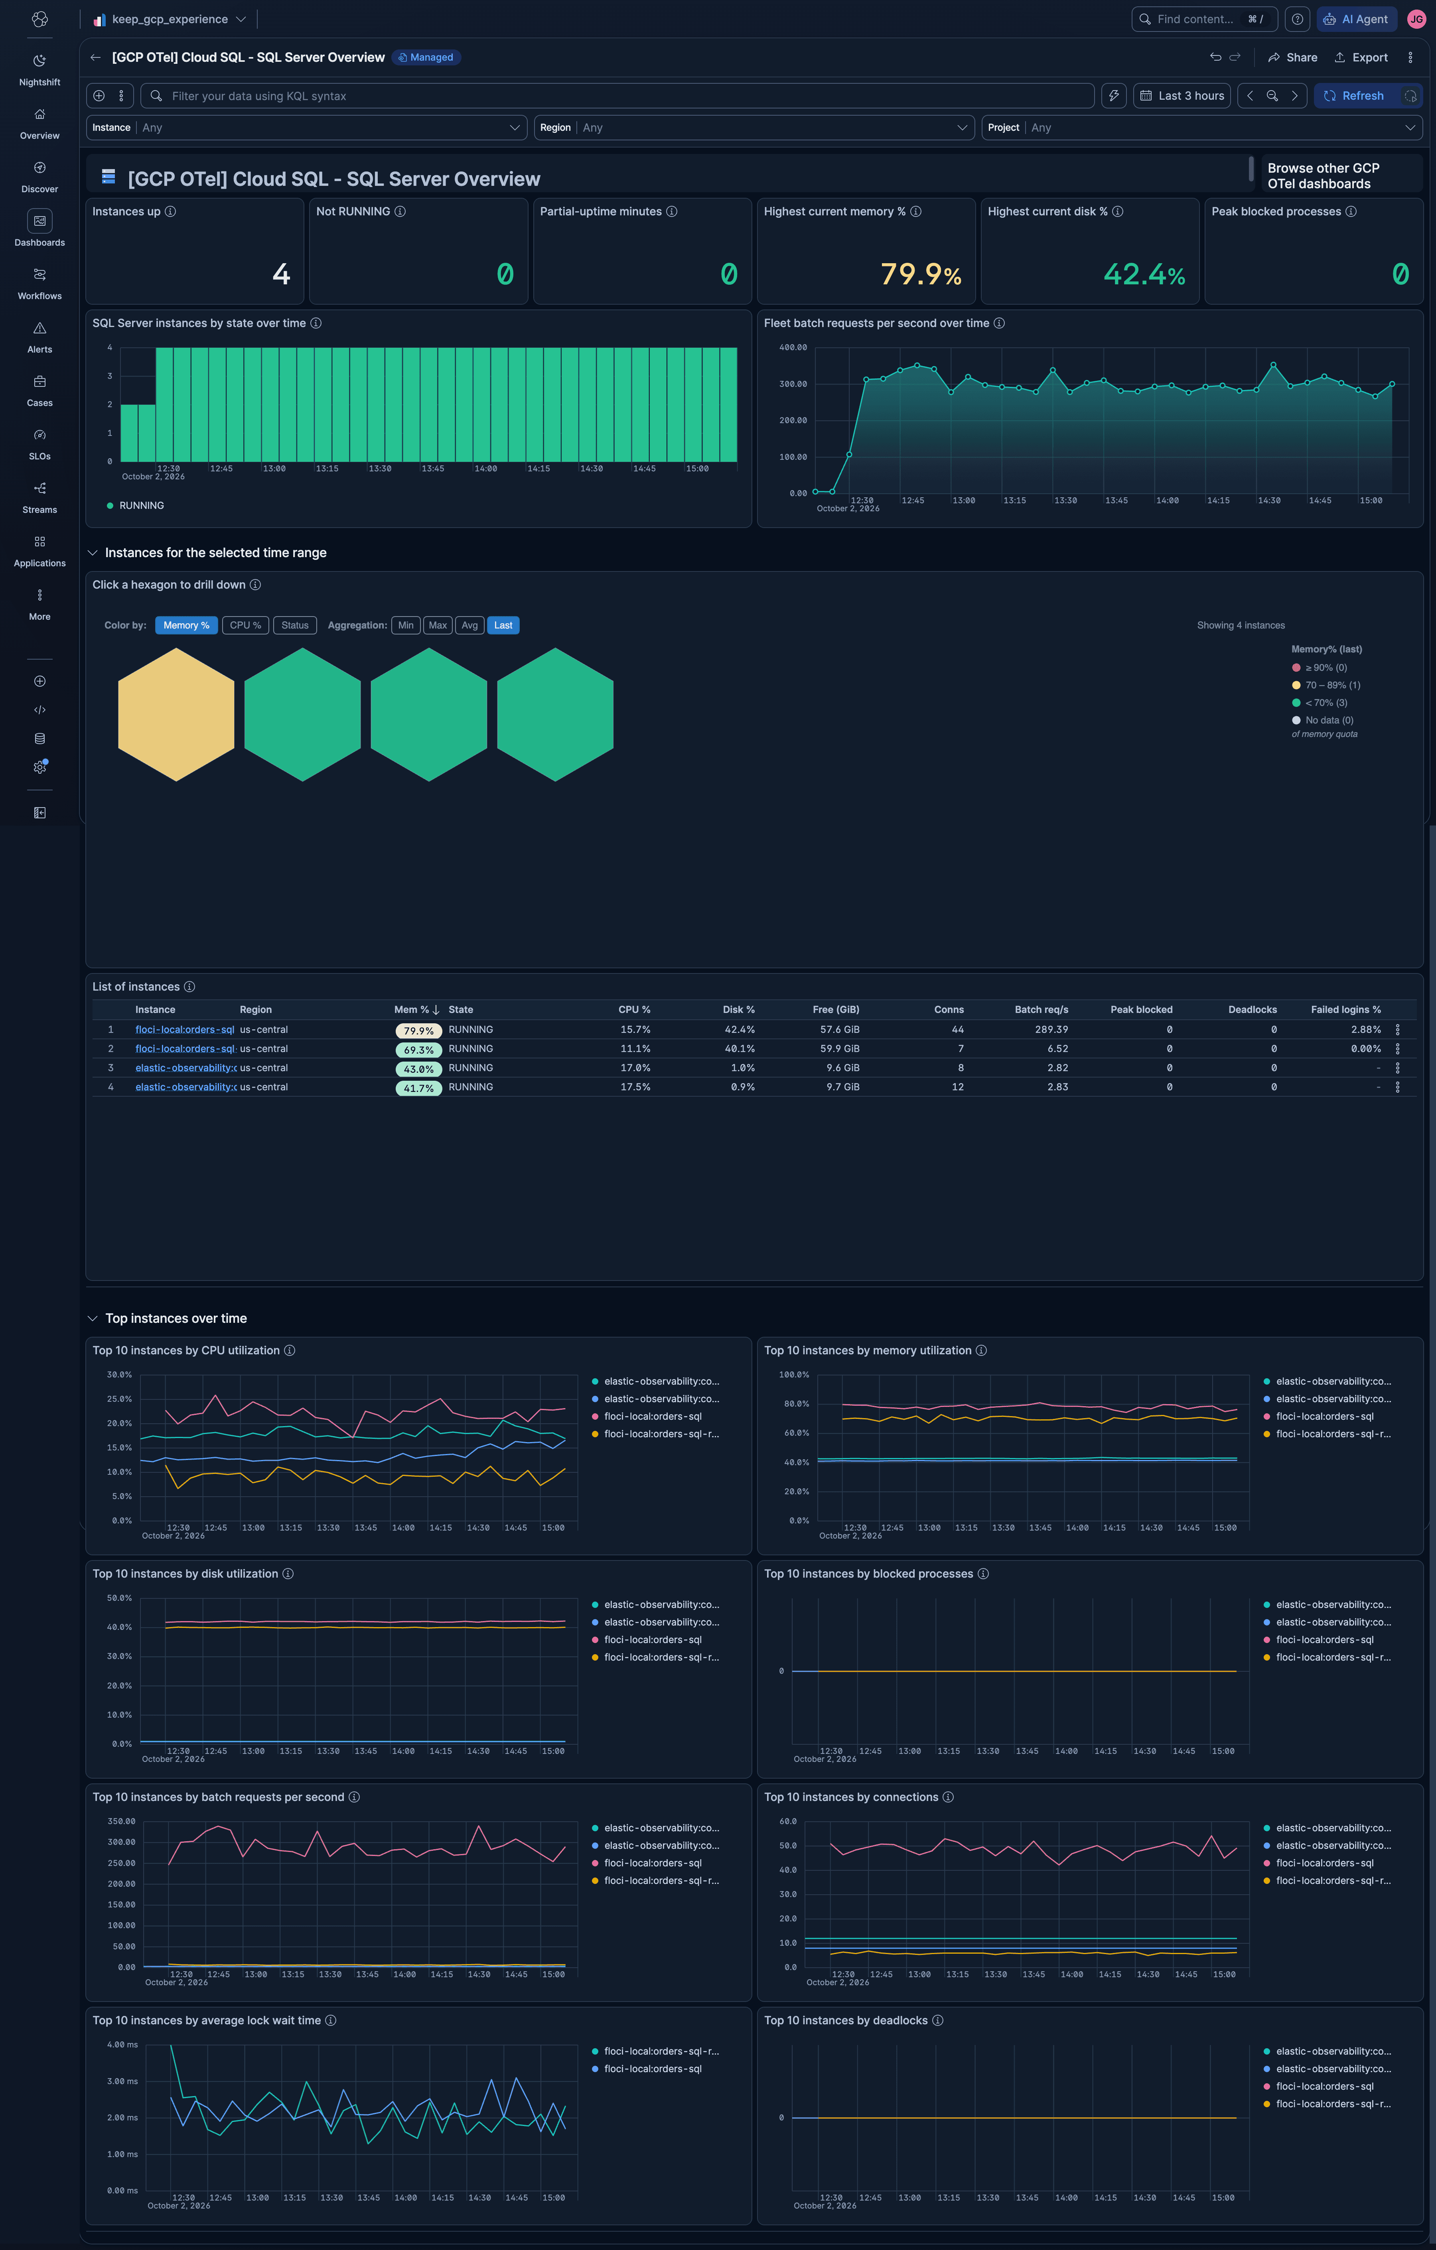Open the Last 3 hours time picker

(1182, 95)
